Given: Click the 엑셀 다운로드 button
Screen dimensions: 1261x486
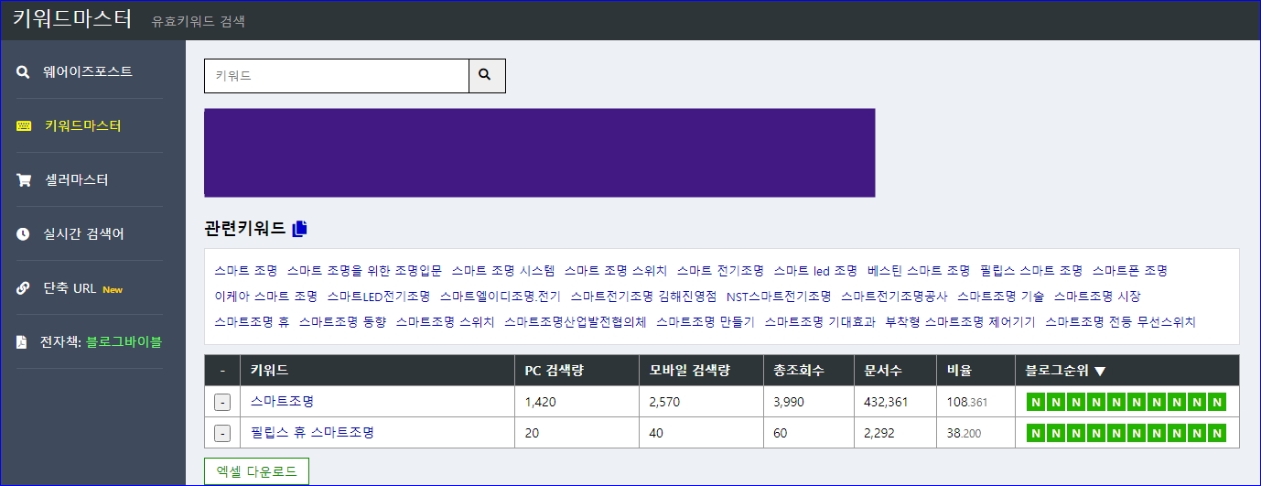Looking at the screenshot, I should click(x=256, y=471).
